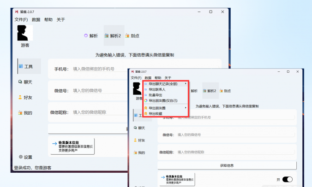312x187 pixels.
Task: Open 好友 sidebar item in the back window
Action: pos(25,97)
